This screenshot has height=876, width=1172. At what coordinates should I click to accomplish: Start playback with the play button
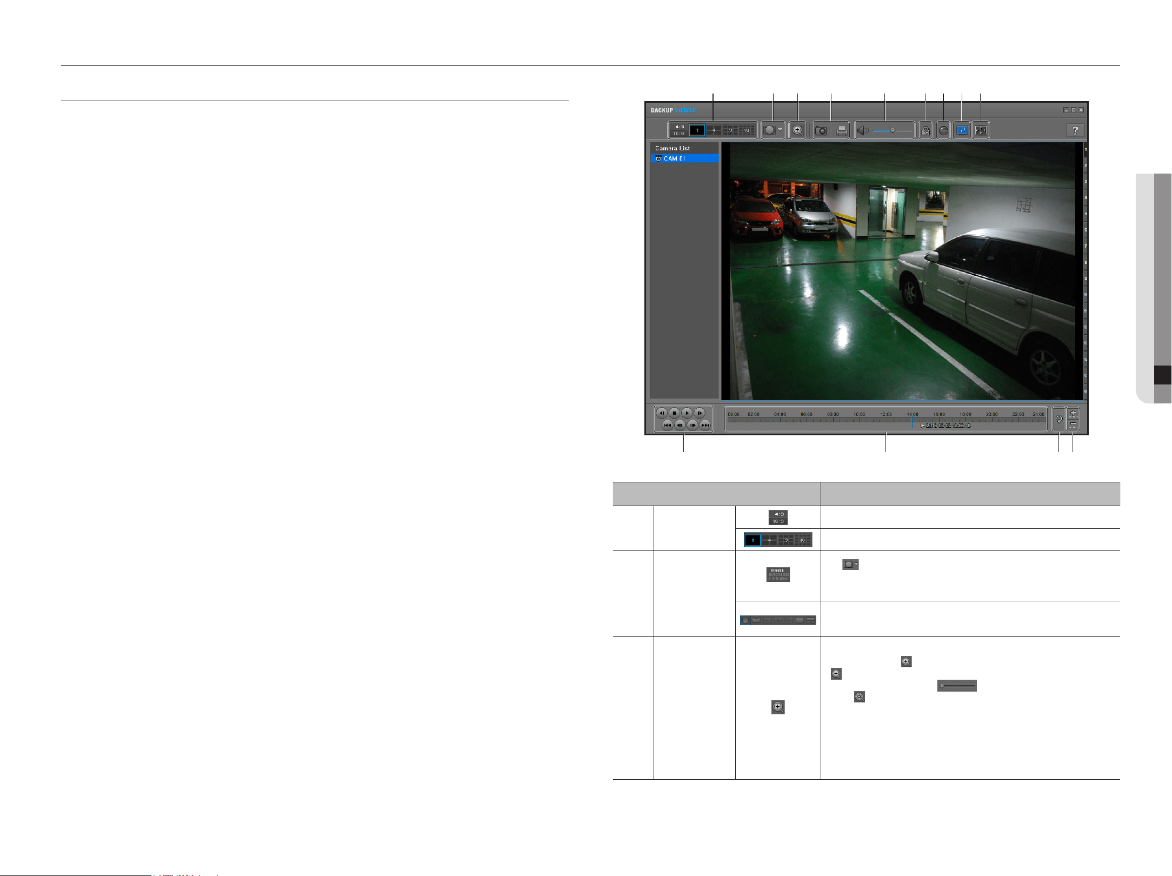click(687, 413)
